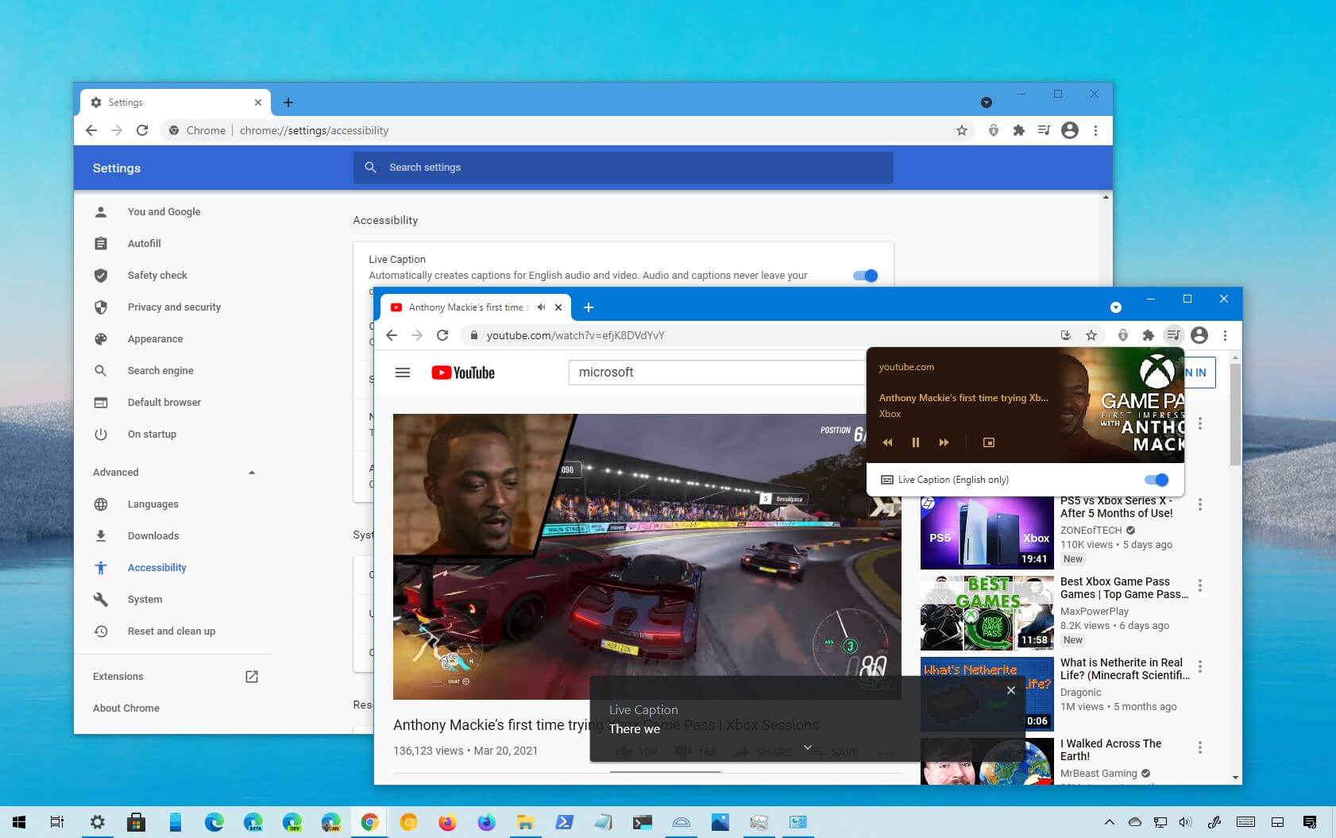Reload the Settings page

(x=142, y=130)
